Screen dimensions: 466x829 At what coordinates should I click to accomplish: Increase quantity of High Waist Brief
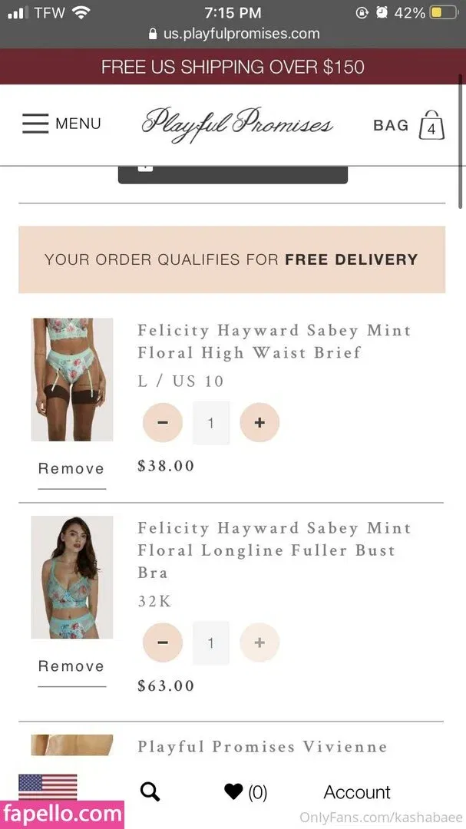[x=259, y=423]
